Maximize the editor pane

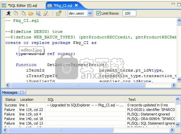click(179, 5)
